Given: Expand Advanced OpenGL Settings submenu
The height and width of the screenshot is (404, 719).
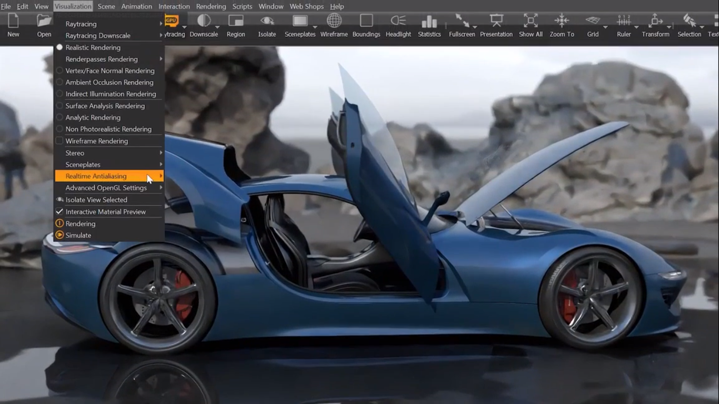Looking at the screenshot, I should point(109,188).
